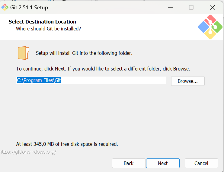The width and height of the screenshot is (224, 172).
Task: Click 'At least 345,0 MB' disk space text
Action: (x=67, y=144)
